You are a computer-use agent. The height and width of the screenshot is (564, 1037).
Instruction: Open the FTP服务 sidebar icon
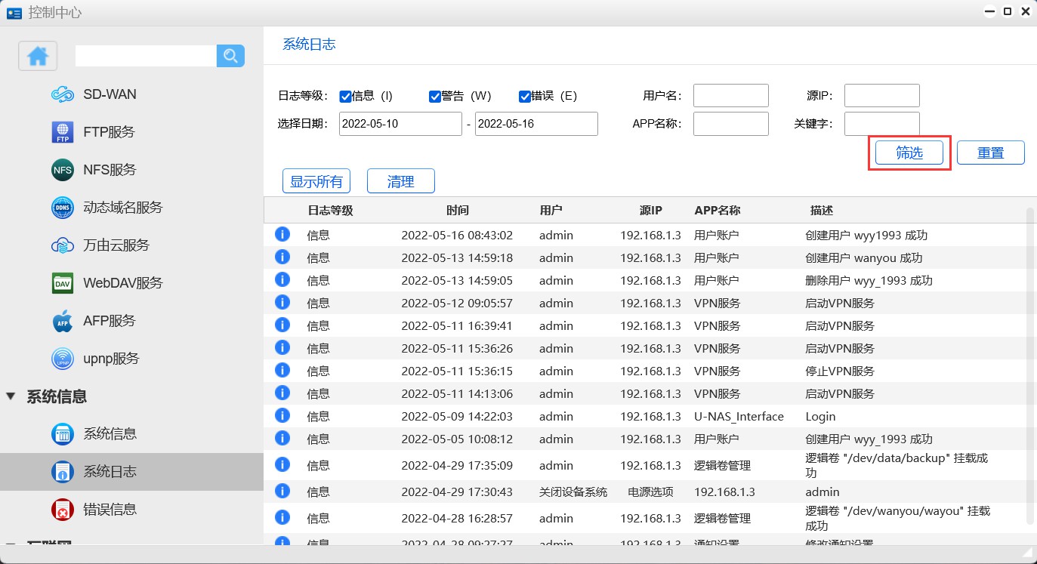(62, 132)
